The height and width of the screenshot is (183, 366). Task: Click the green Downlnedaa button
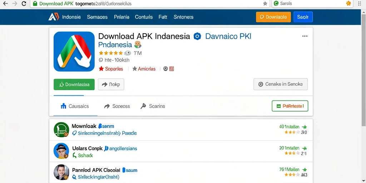coord(74,84)
